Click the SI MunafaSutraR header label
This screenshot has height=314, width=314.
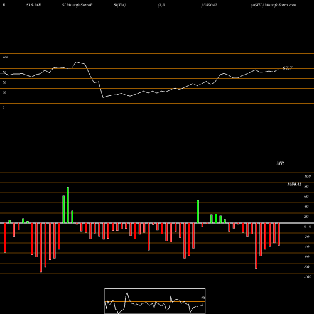point(77,5)
